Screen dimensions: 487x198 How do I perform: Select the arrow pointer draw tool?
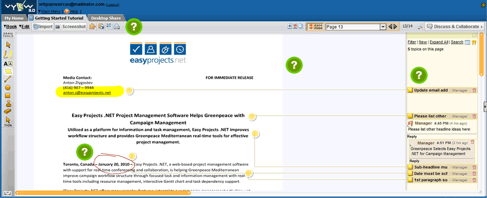(x=9, y=45)
